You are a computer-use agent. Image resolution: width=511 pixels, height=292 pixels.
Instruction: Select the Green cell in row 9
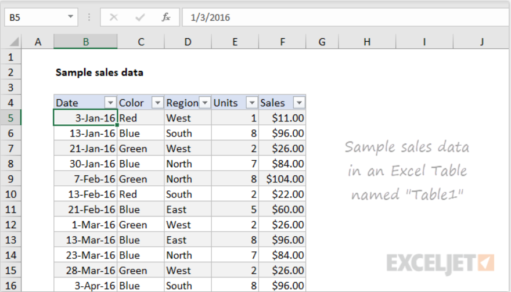[x=141, y=179]
